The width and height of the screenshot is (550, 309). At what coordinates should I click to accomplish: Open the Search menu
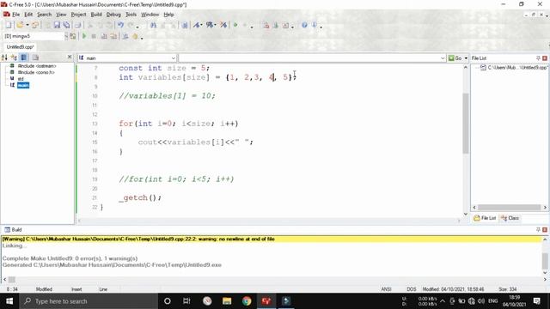[x=44, y=15]
